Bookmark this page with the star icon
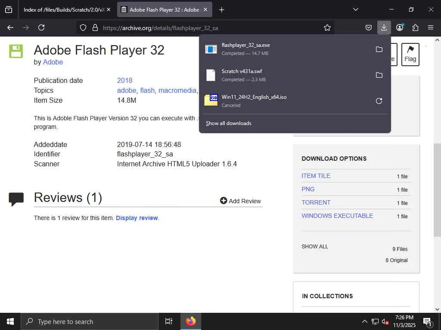The height and width of the screenshot is (330, 441). [327, 27]
